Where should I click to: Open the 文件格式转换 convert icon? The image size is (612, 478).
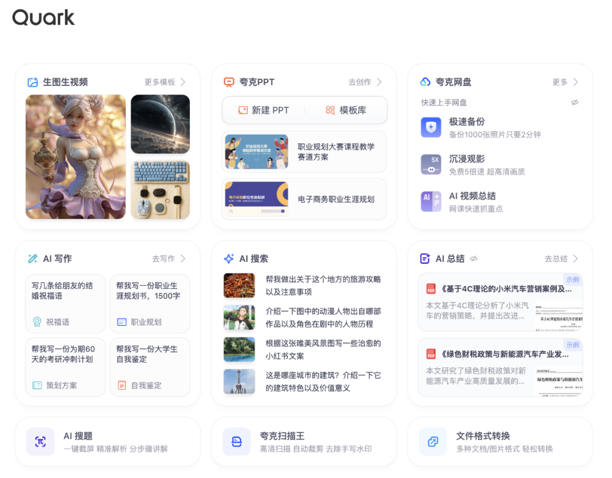click(433, 442)
